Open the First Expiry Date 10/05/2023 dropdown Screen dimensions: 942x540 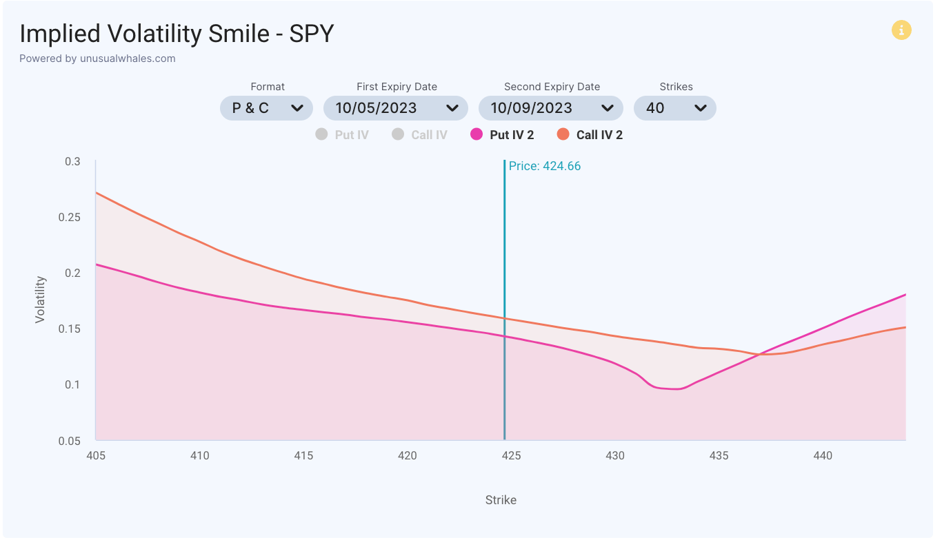(x=395, y=108)
